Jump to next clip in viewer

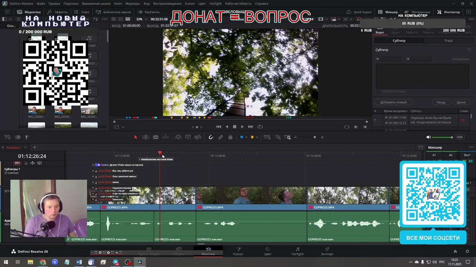[356, 127]
